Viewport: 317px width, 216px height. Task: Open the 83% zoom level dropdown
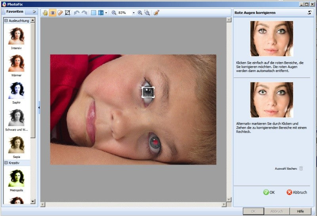[x=134, y=13]
